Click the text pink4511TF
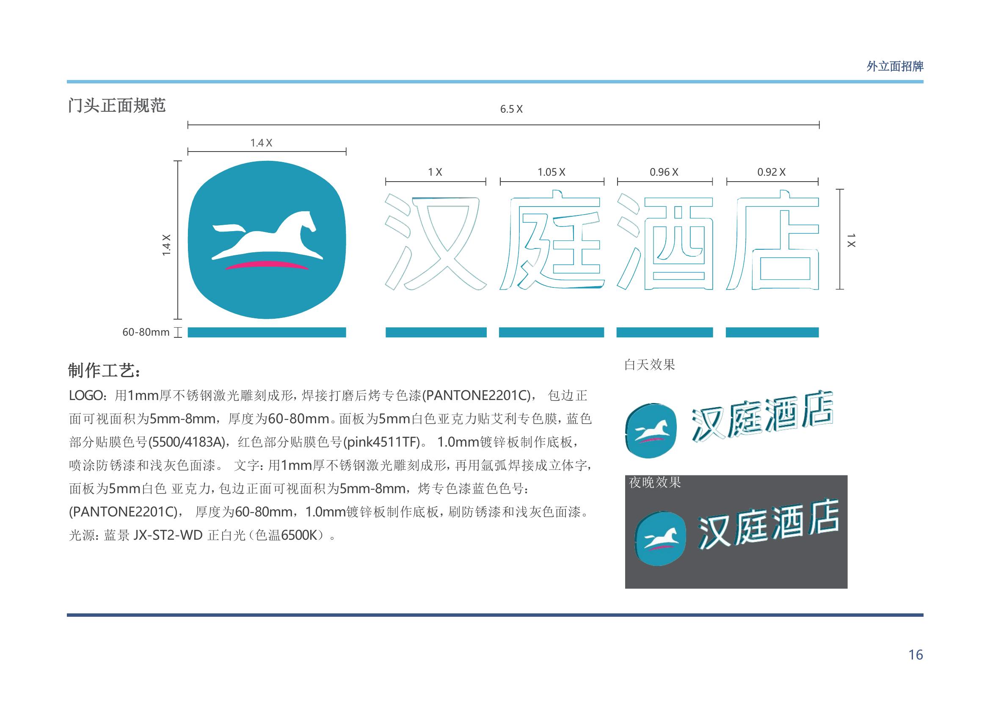This screenshot has width=990, height=701. pos(382,442)
